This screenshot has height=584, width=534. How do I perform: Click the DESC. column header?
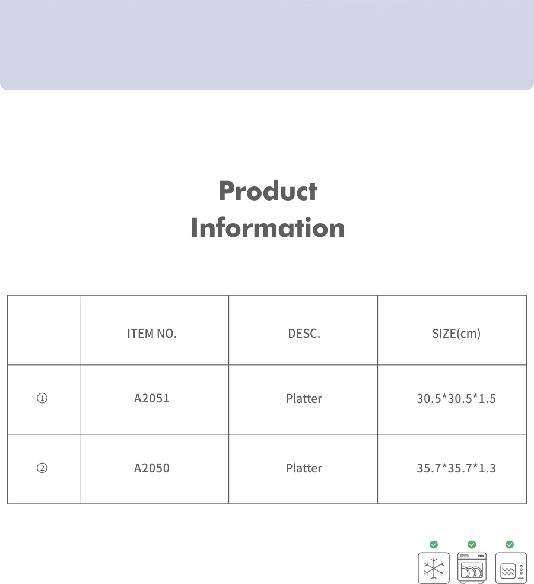[304, 334]
